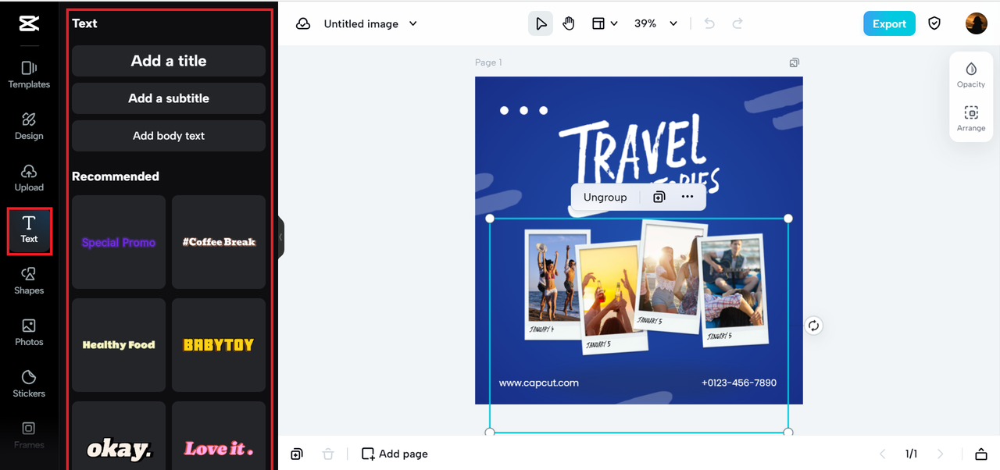Open the Design sidebar panel

tap(29, 126)
